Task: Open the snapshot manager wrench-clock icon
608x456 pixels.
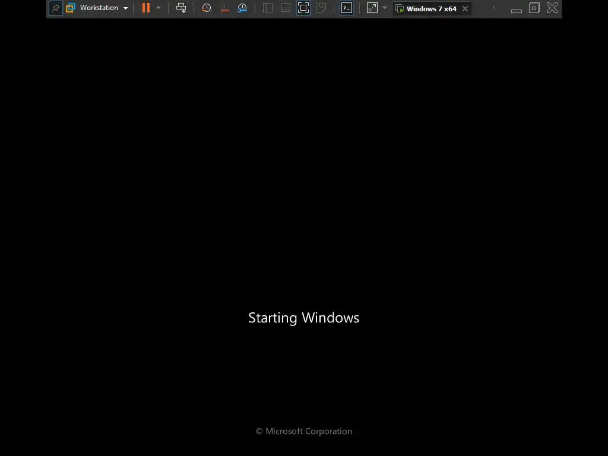Action: [242, 8]
